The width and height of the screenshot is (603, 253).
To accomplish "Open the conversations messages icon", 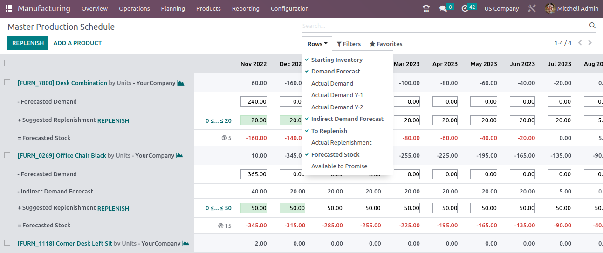I will click(443, 8).
